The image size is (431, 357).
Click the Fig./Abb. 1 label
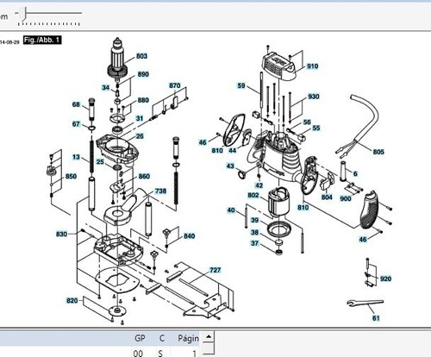[x=42, y=40]
